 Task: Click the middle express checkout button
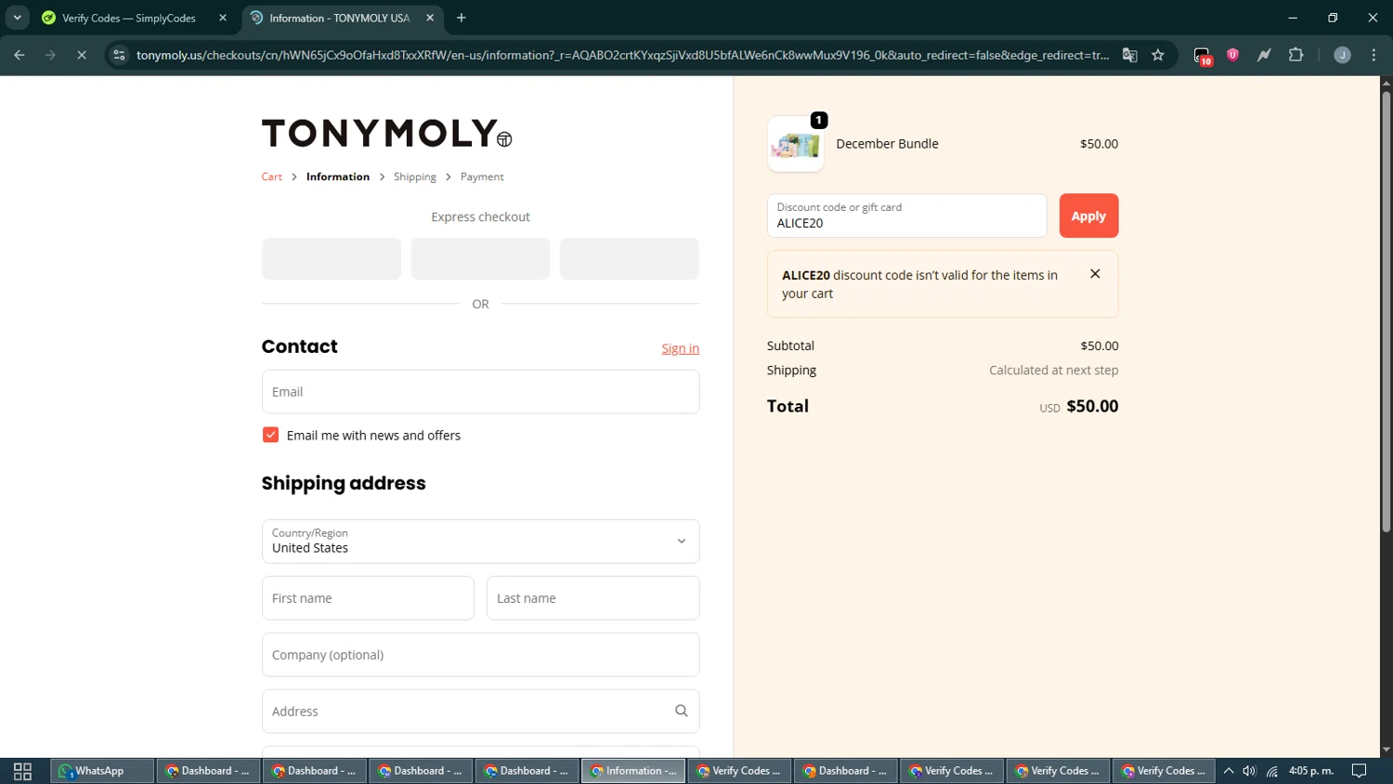tap(480, 258)
